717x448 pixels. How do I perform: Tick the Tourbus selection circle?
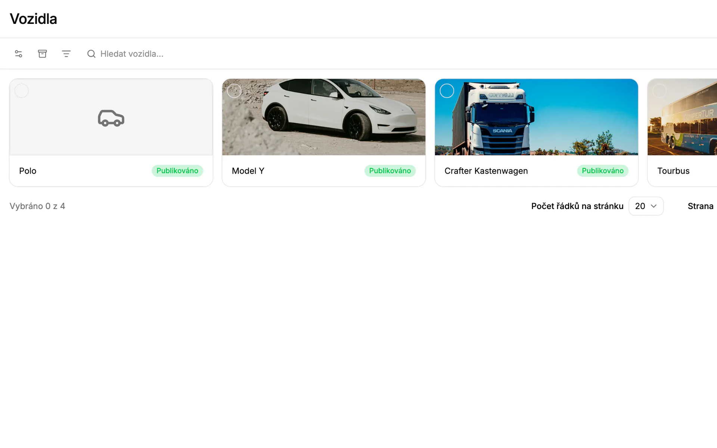(659, 91)
